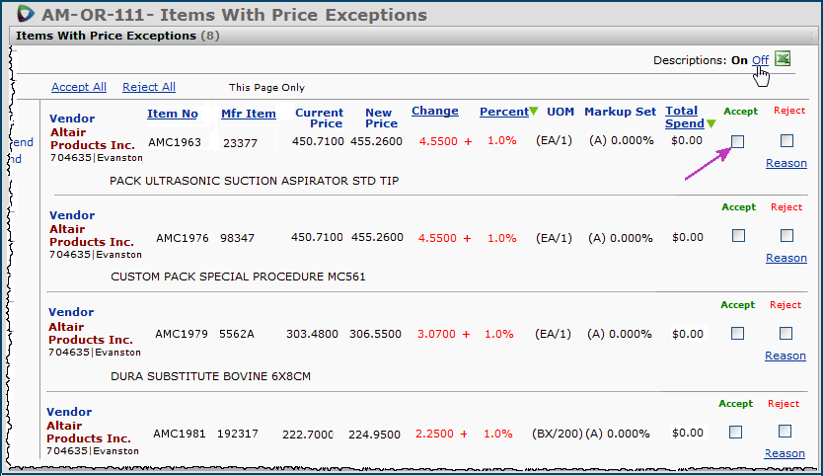
Task: Check Reject box for item AMC1981
Action: click(x=786, y=431)
